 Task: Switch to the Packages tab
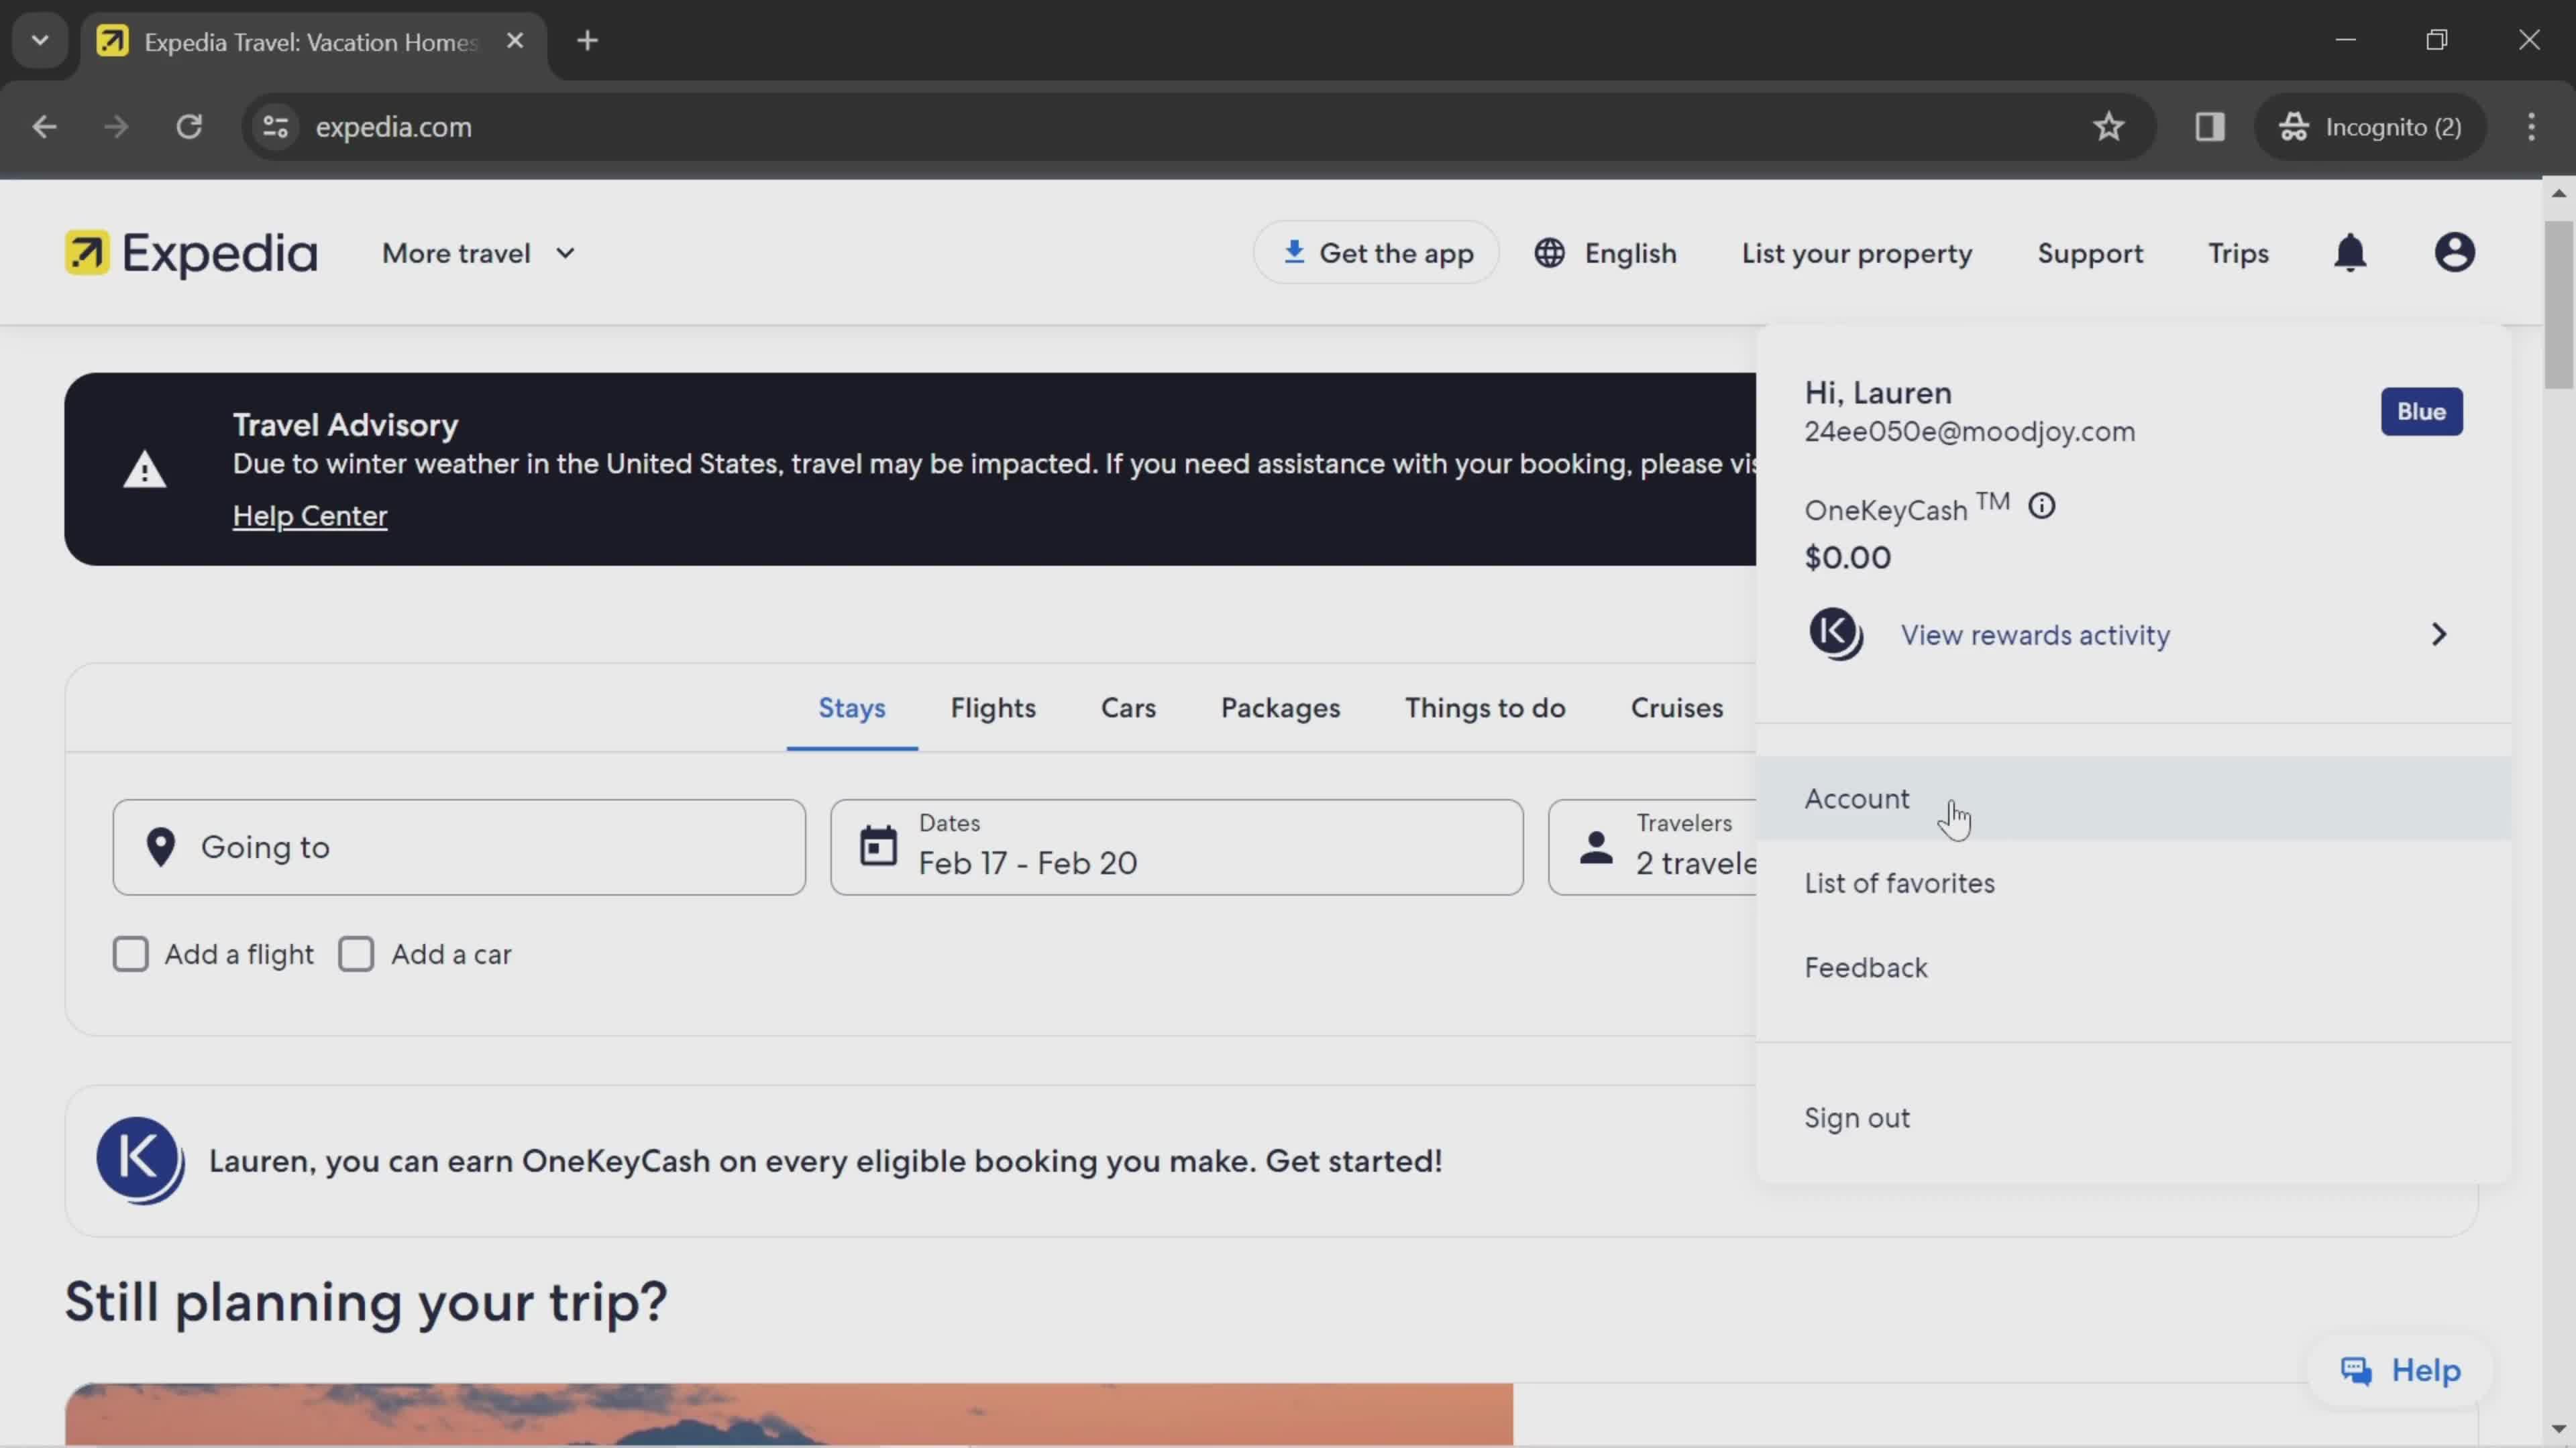(1280, 707)
